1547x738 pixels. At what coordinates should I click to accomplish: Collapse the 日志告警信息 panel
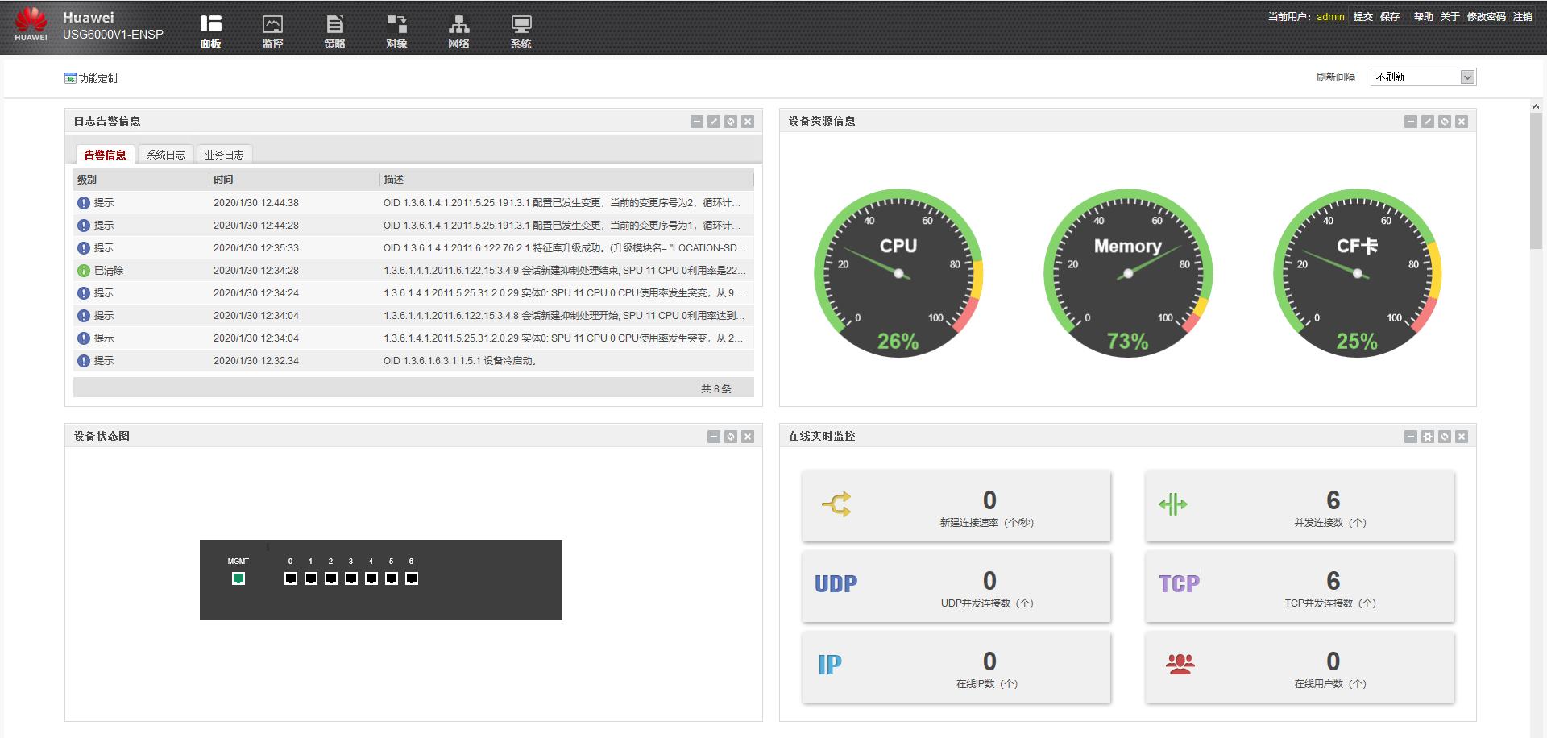tap(697, 122)
